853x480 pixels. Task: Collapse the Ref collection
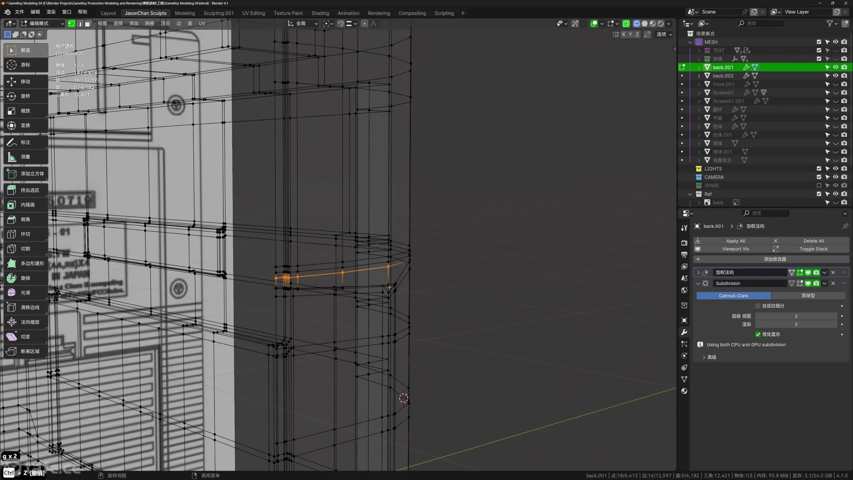(x=690, y=194)
